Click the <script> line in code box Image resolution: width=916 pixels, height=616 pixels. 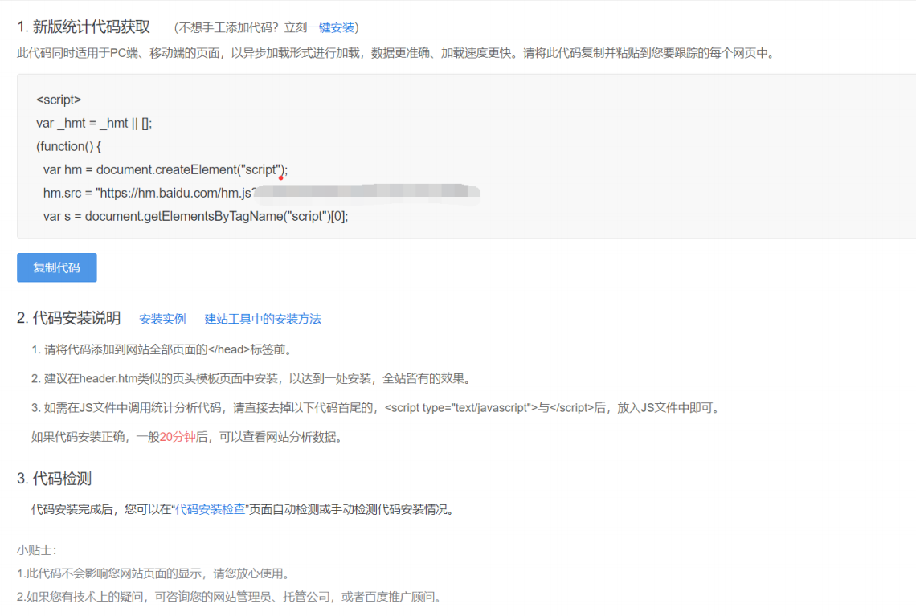click(59, 100)
